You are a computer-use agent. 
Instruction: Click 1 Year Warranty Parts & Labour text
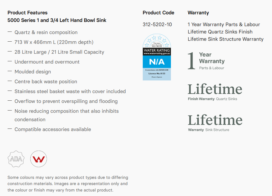(x=224, y=24)
